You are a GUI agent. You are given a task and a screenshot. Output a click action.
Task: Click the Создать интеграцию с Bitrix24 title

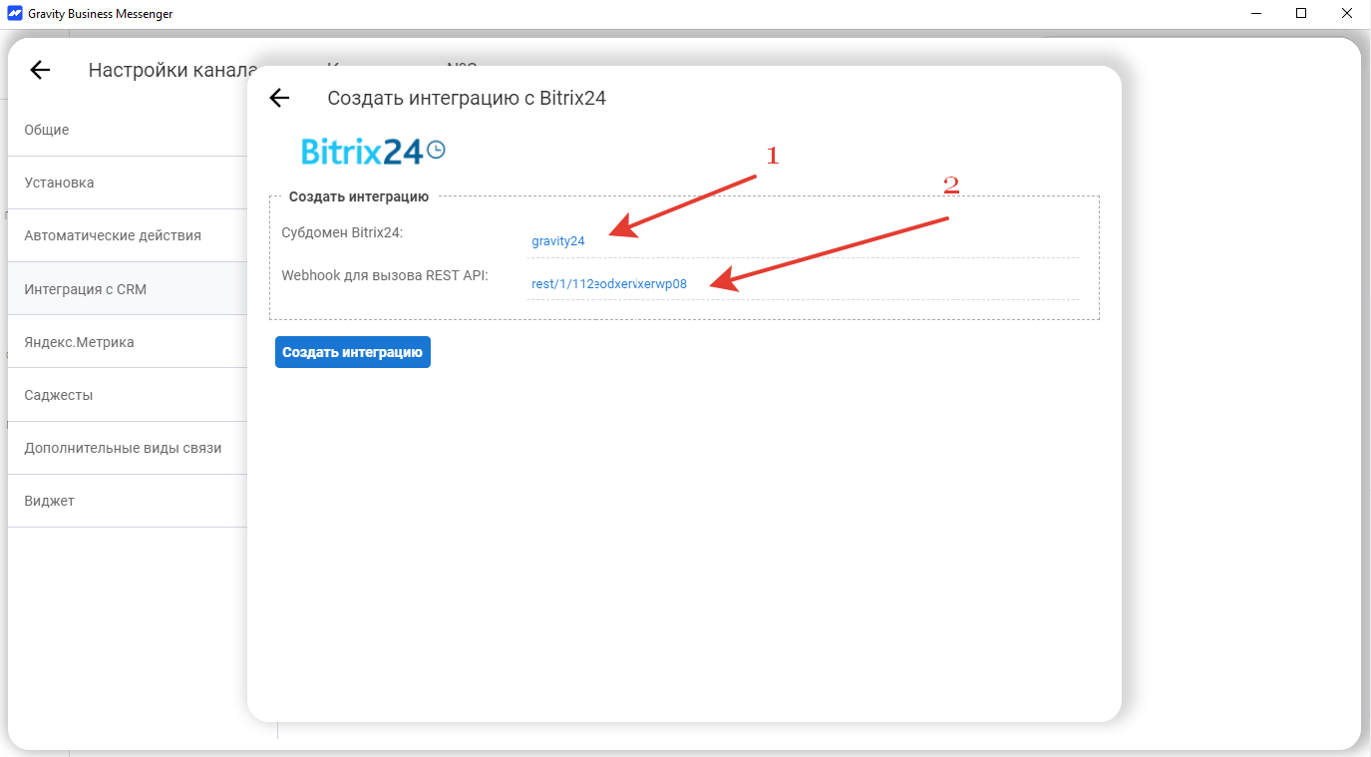[x=467, y=98]
